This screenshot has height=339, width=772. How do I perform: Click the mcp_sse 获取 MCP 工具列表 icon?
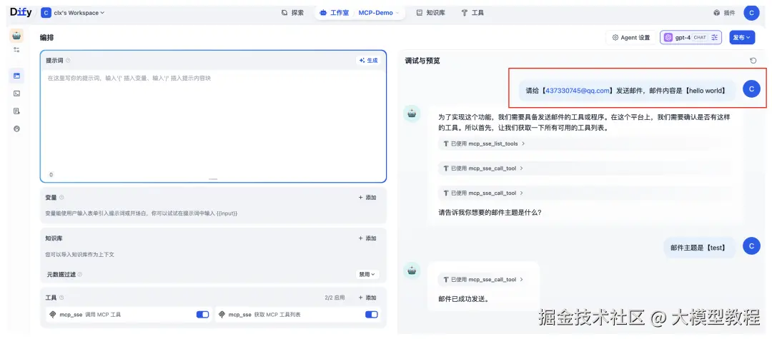tap(222, 315)
